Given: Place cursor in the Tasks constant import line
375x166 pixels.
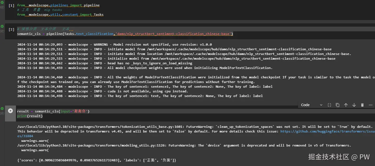Looking at the screenshot, I should pyautogui.click(x=60, y=15).
